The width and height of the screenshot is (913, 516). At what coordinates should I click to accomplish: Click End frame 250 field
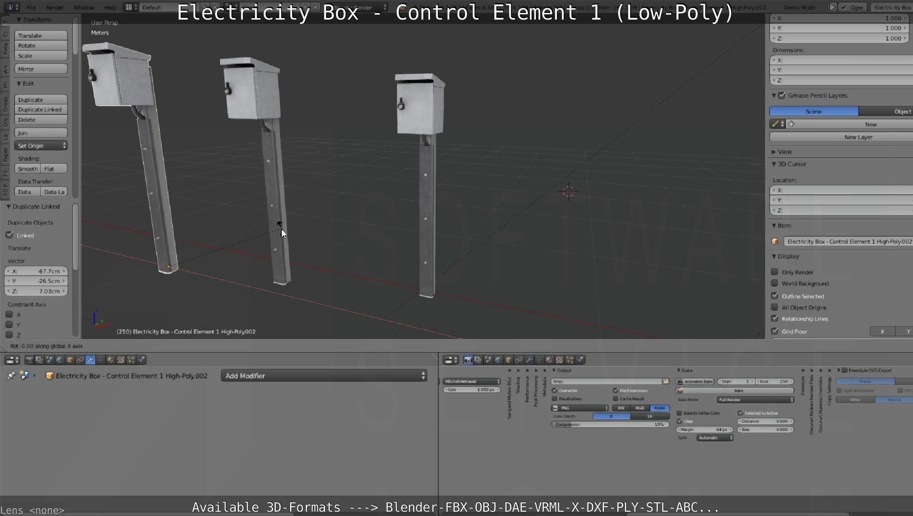[x=774, y=381]
